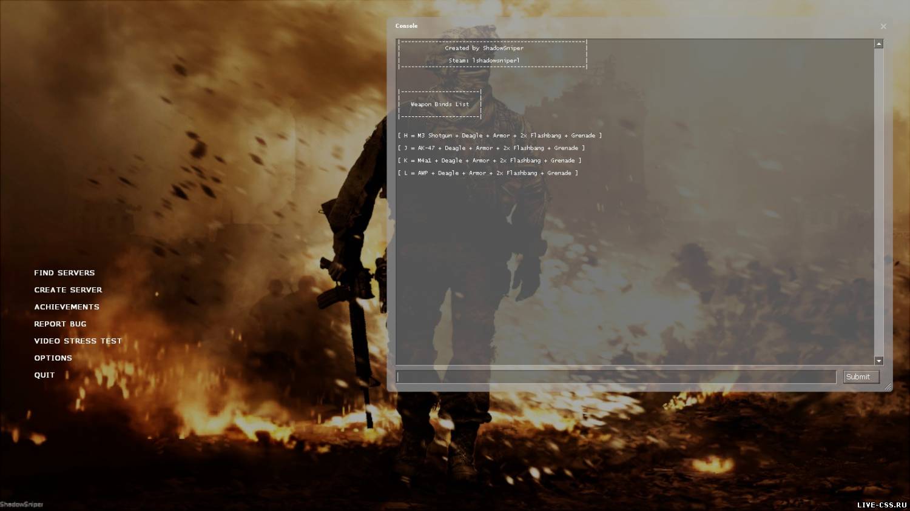
Task: Click the Console title label
Action: click(x=406, y=26)
